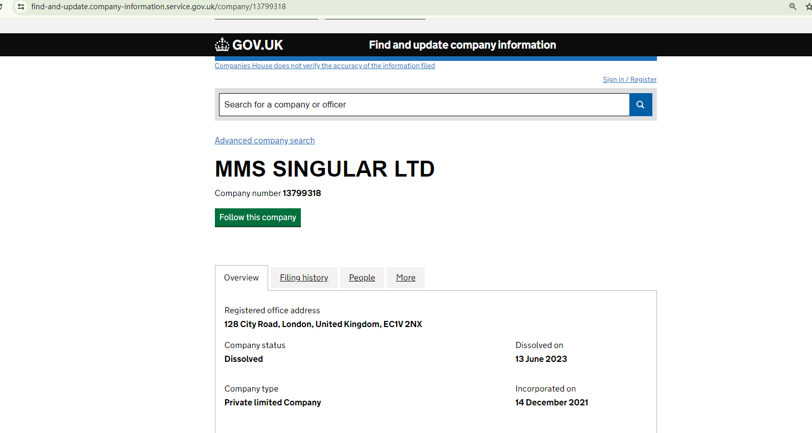Open site information icon in address bar
Screen dimensions: 812x433
point(21,7)
